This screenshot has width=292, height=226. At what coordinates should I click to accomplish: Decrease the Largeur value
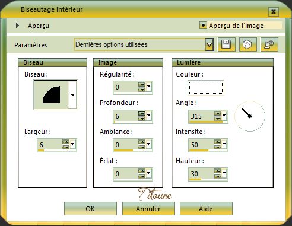tap(66, 147)
